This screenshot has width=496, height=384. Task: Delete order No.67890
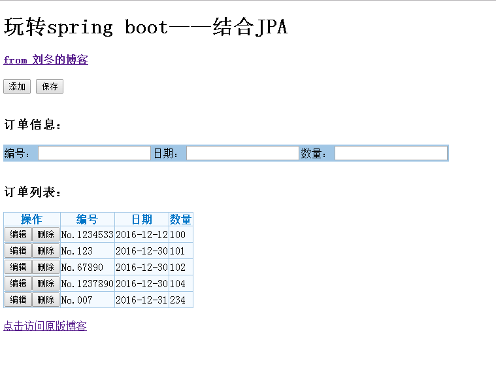pyautogui.click(x=46, y=267)
